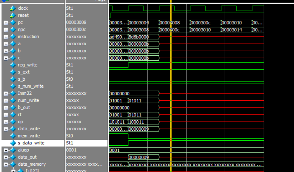Screen dimensions: 294x172
Task: Click the num_write signal diamond icon
Action: coord(13,101)
